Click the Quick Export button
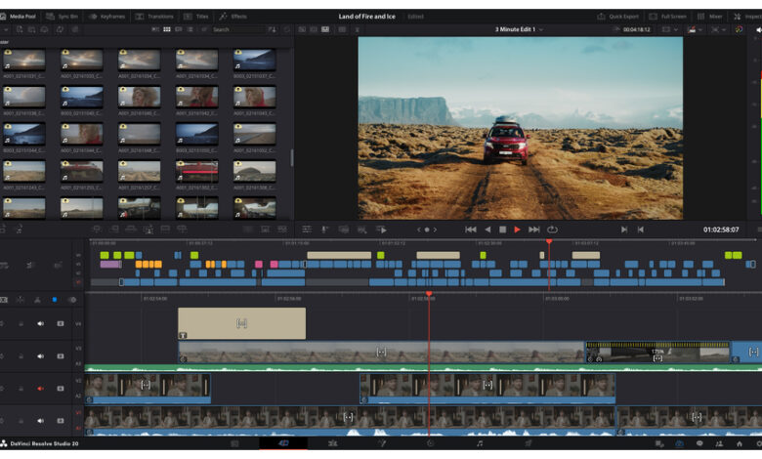762x459 pixels. [617, 17]
